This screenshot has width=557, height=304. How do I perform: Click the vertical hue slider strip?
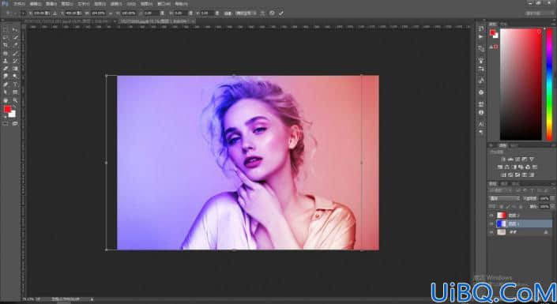(x=550, y=84)
